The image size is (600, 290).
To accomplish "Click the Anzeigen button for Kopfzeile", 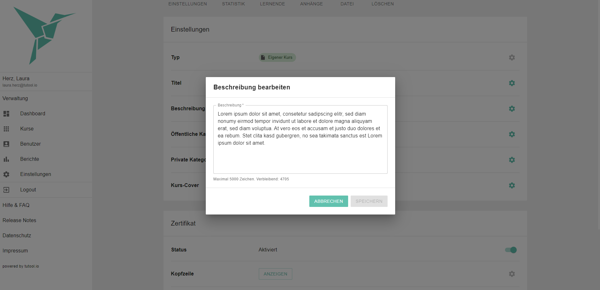I will click(x=275, y=274).
